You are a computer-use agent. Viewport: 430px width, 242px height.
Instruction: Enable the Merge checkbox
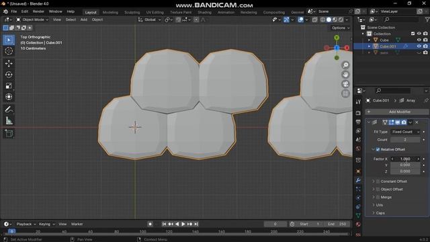(378, 197)
